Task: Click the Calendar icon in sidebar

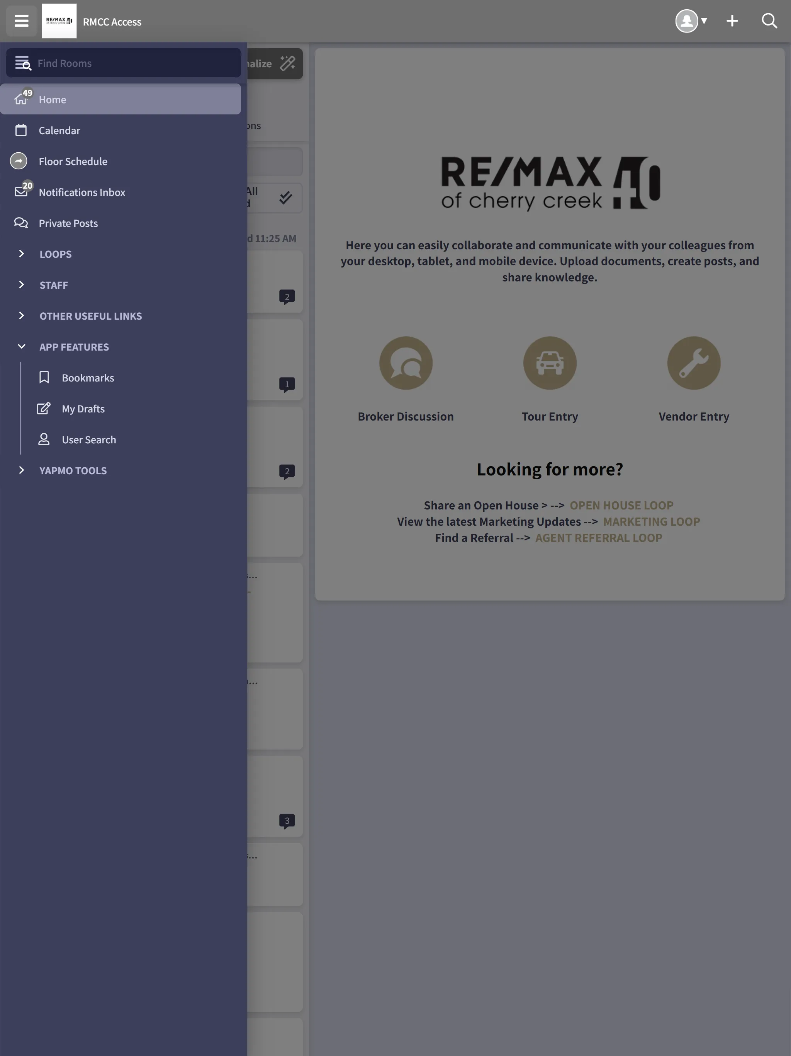Action: point(21,130)
